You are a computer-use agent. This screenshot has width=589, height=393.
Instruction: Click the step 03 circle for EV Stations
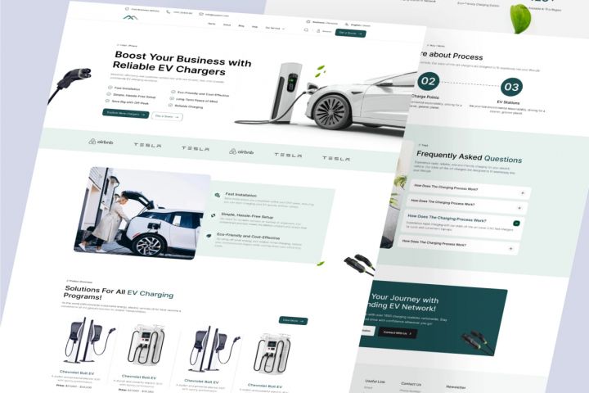(x=511, y=88)
